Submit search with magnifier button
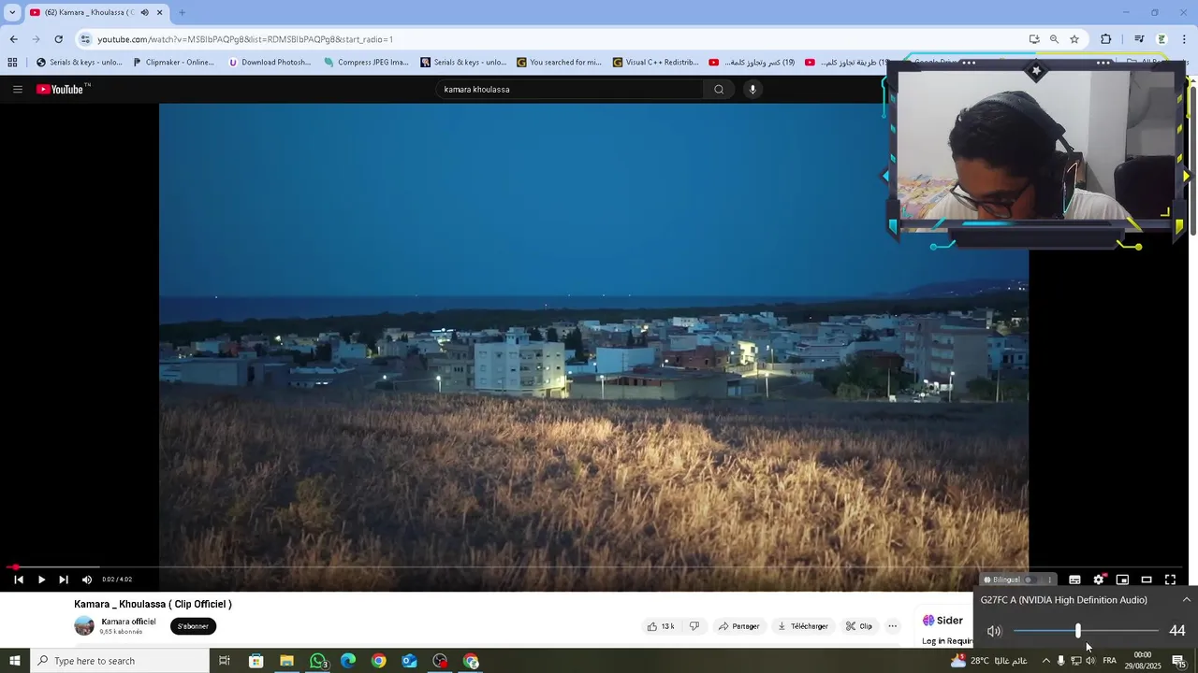The image size is (1198, 673). click(719, 90)
